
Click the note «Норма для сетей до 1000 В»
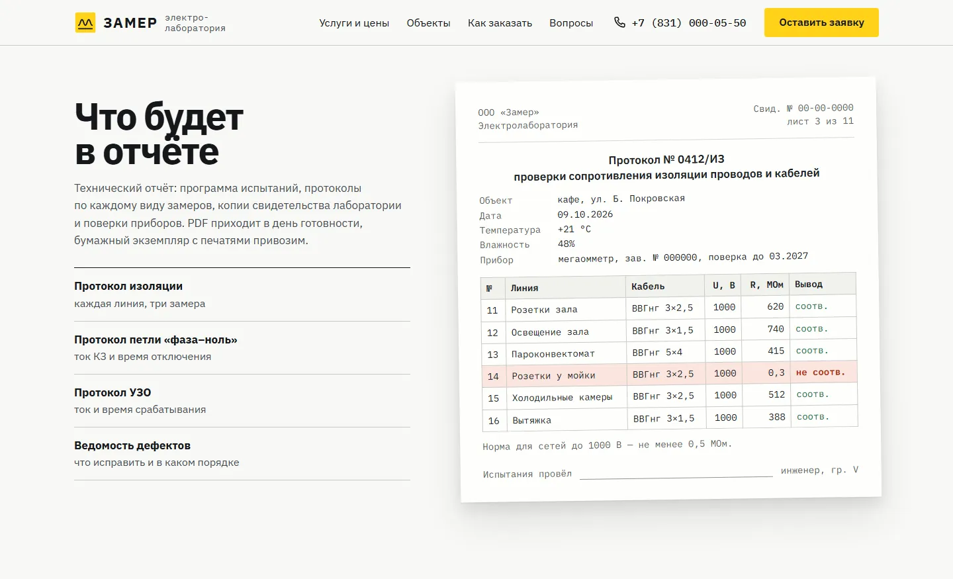608,445
